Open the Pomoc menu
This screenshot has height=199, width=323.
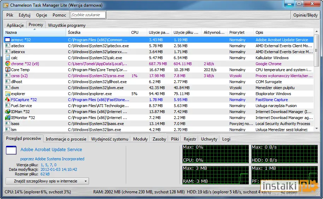(59, 15)
